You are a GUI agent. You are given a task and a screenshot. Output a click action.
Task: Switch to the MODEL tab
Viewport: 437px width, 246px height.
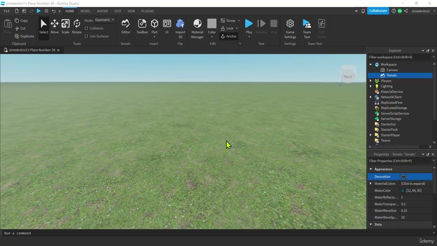pyautogui.click(x=85, y=11)
